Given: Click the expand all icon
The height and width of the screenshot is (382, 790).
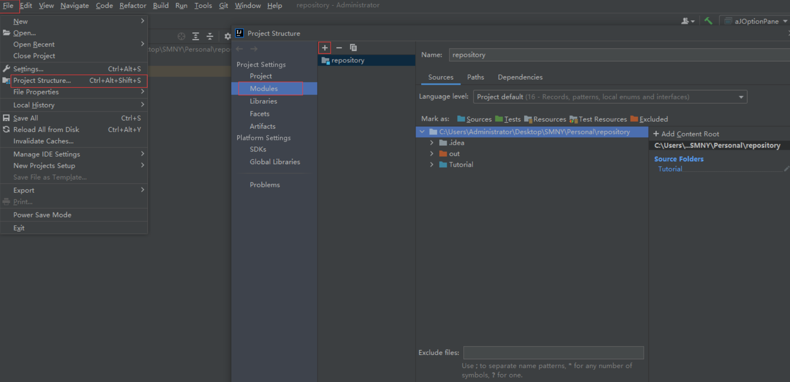Looking at the screenshot, I should pyautogui.click(x=196, y=36).
